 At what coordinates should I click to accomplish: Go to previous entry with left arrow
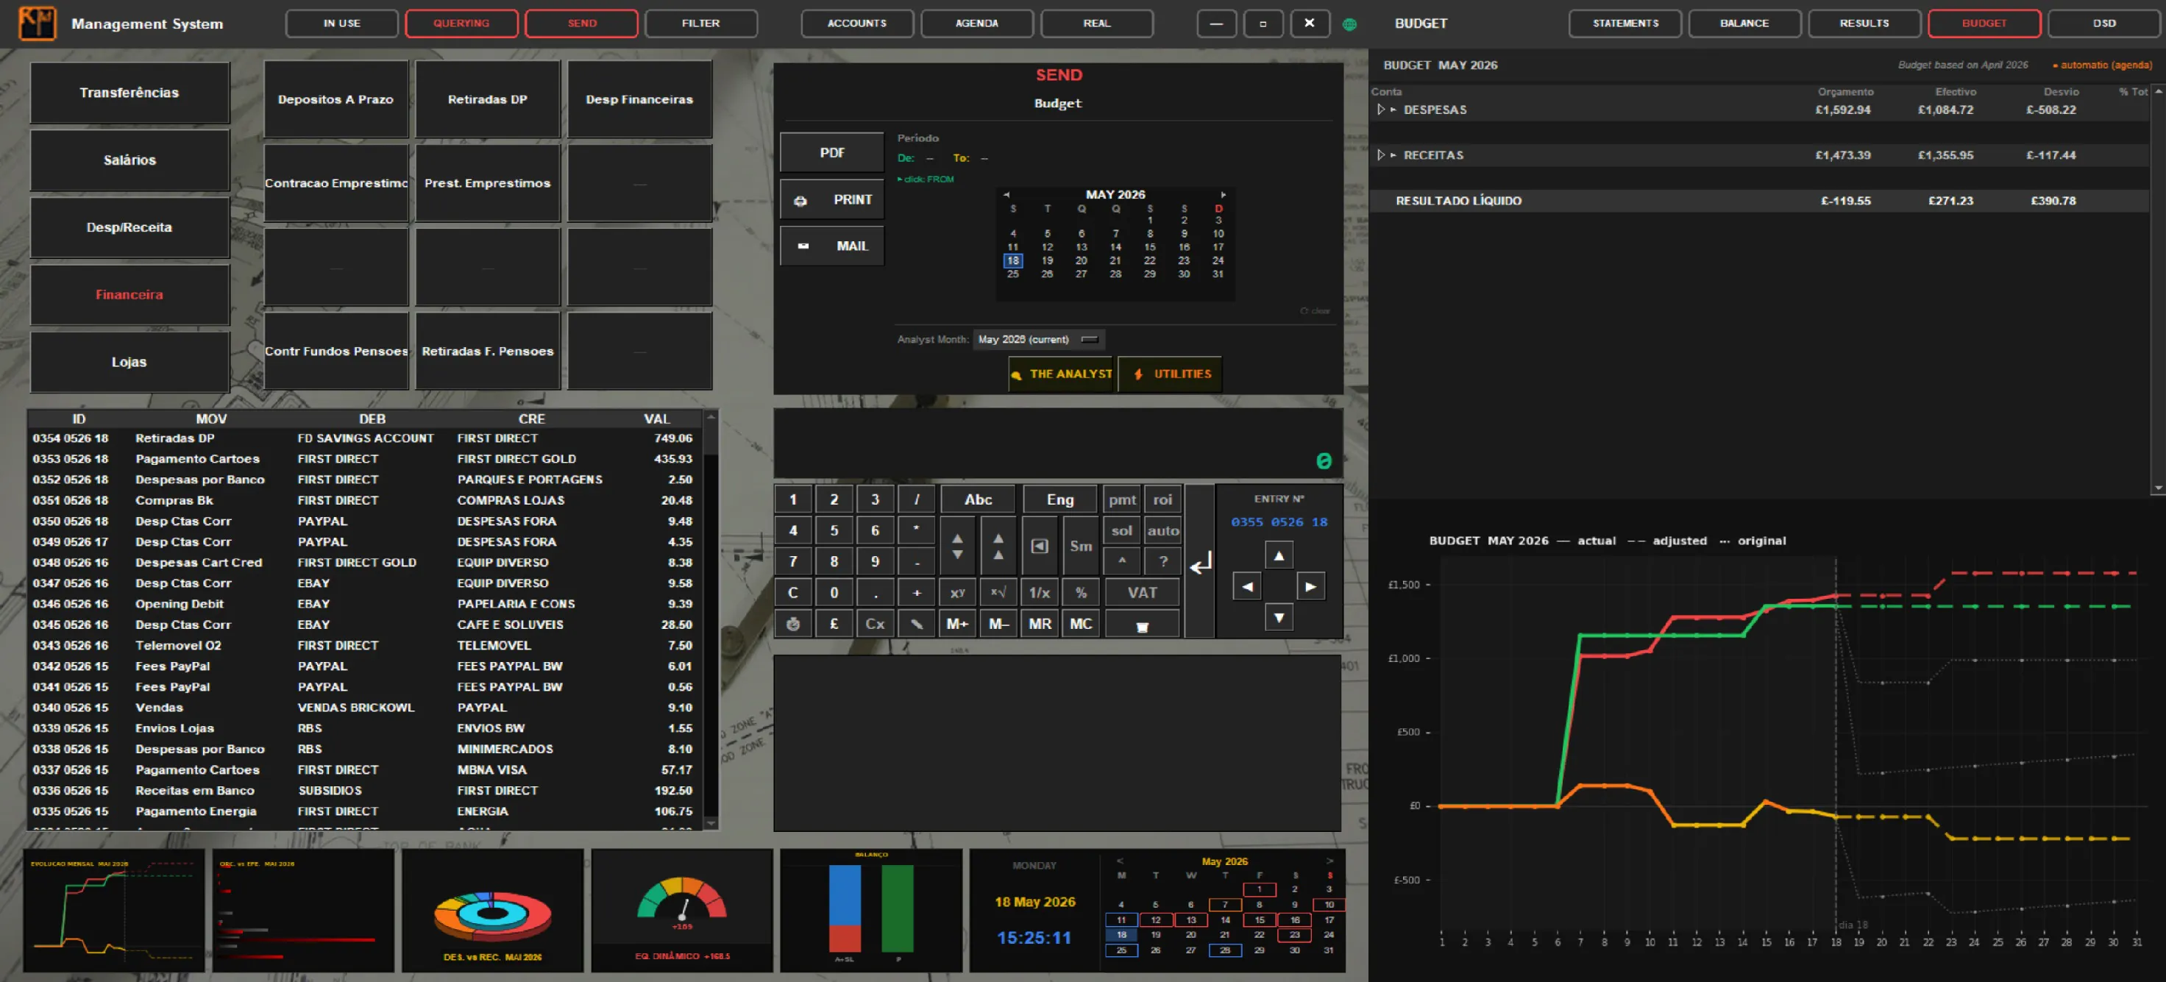(x=1247, y=586)
